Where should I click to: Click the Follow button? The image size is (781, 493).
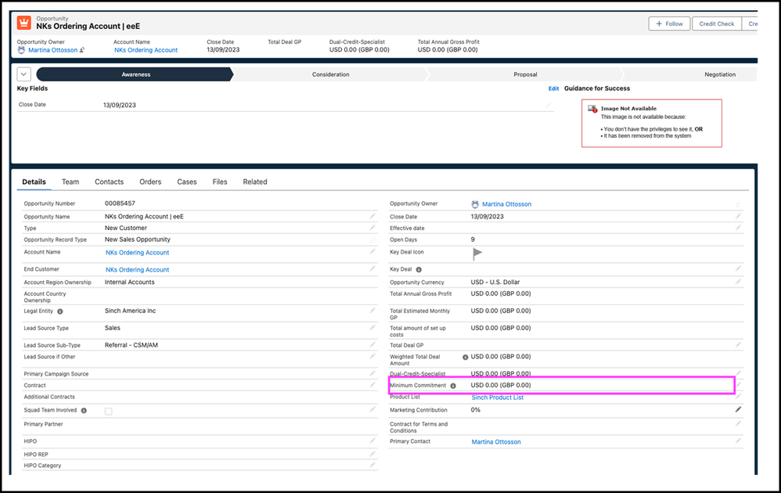[669, 23]
